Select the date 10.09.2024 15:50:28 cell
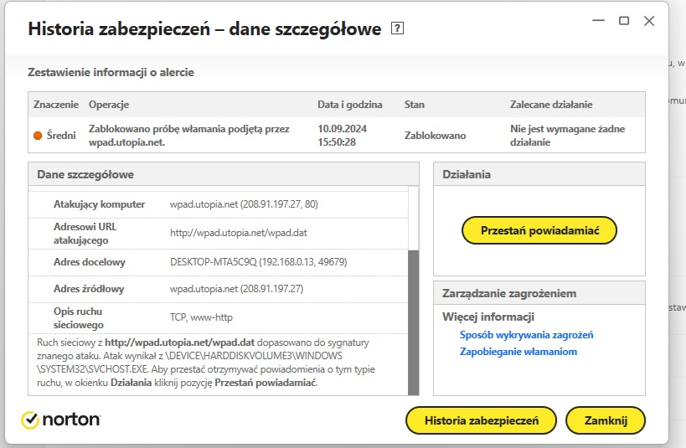 pyautogui.click(x=342, y=136)
